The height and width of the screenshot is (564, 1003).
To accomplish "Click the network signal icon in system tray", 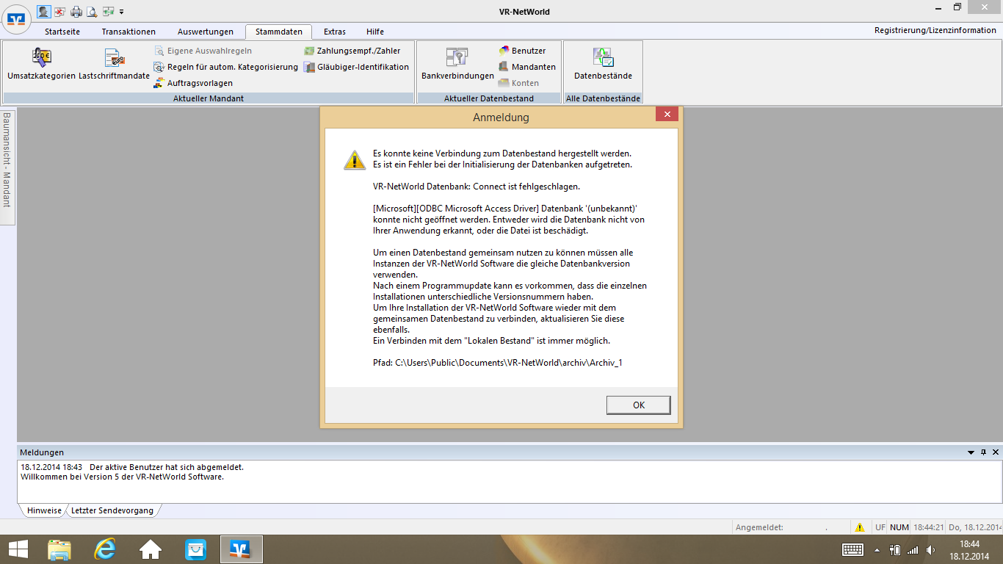I will (x=913, y=549).
